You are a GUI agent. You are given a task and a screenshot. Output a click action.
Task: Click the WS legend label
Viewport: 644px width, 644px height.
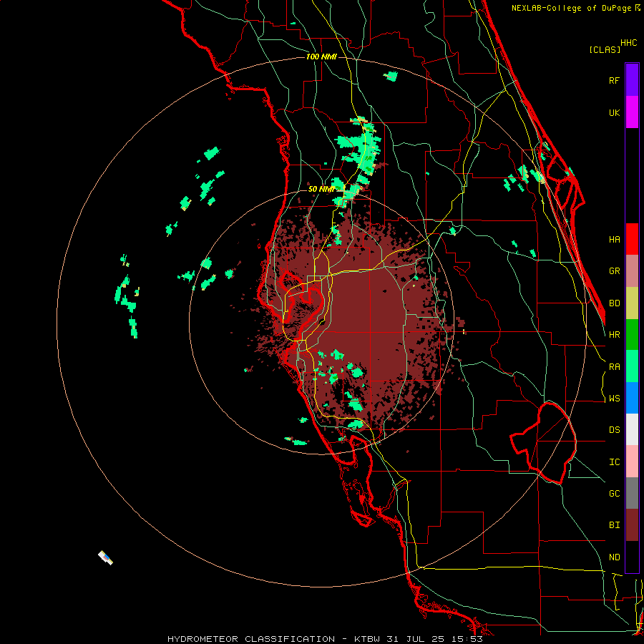(x=614, y=398)
